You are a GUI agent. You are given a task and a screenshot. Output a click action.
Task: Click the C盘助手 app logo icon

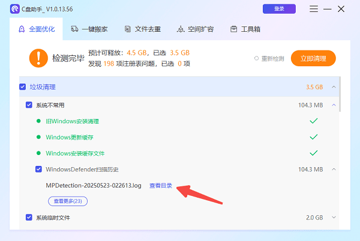tap(15, 9)
